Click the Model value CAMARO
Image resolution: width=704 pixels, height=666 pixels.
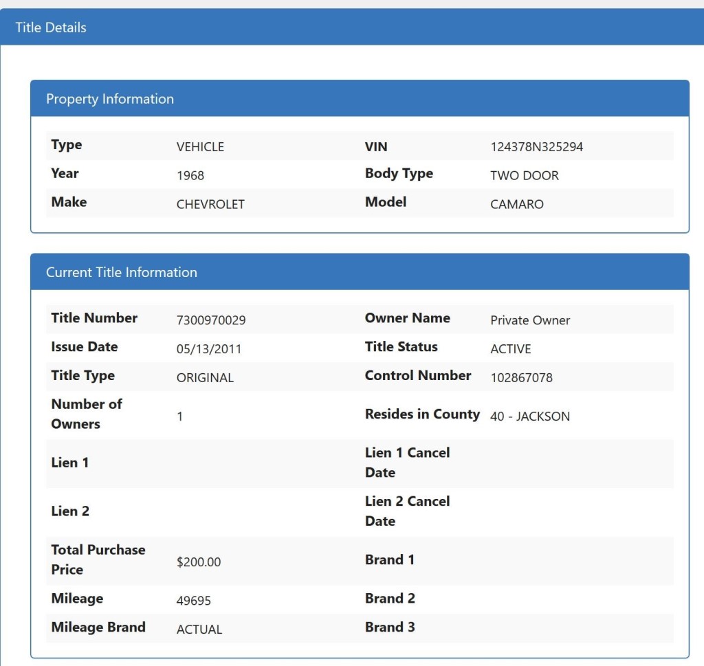click(517, 204)
